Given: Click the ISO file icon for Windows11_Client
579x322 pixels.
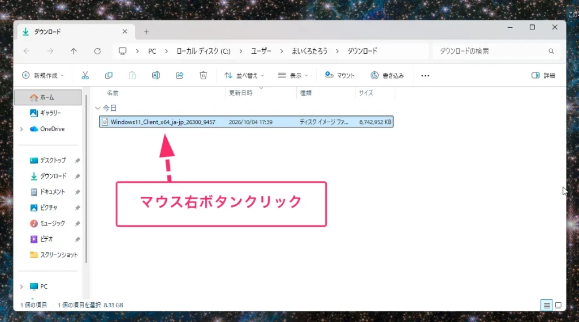Looking at the screenshot, I should tap(105, 122).
